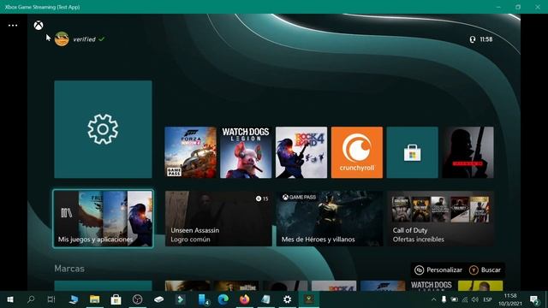Click the Xbox logo guide icon
The height and width of the screenshot is (308, 548).
click(x=39, y=25)
